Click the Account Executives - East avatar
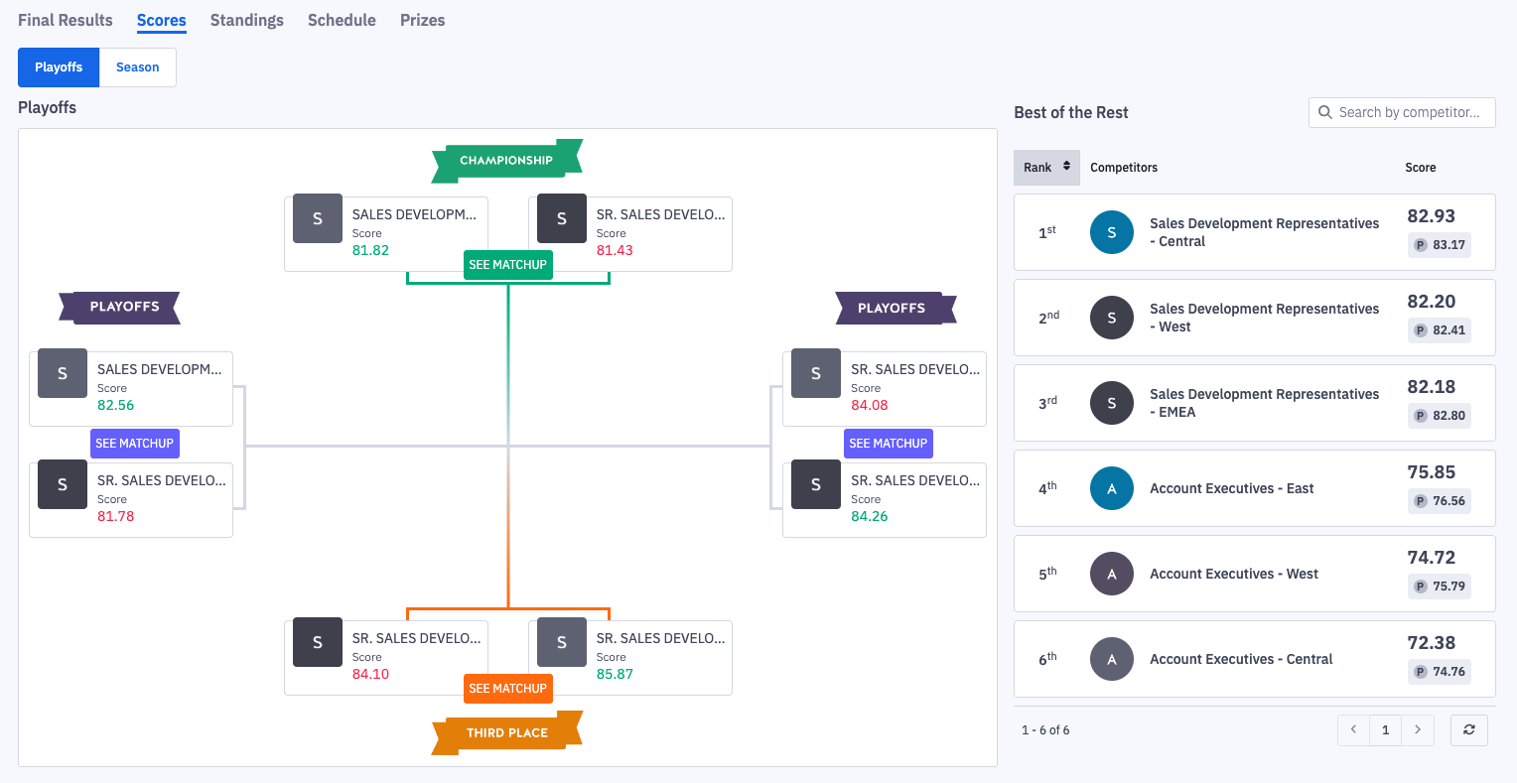The width and height of the screenshot is (1517, 783). pos(1111,488)
